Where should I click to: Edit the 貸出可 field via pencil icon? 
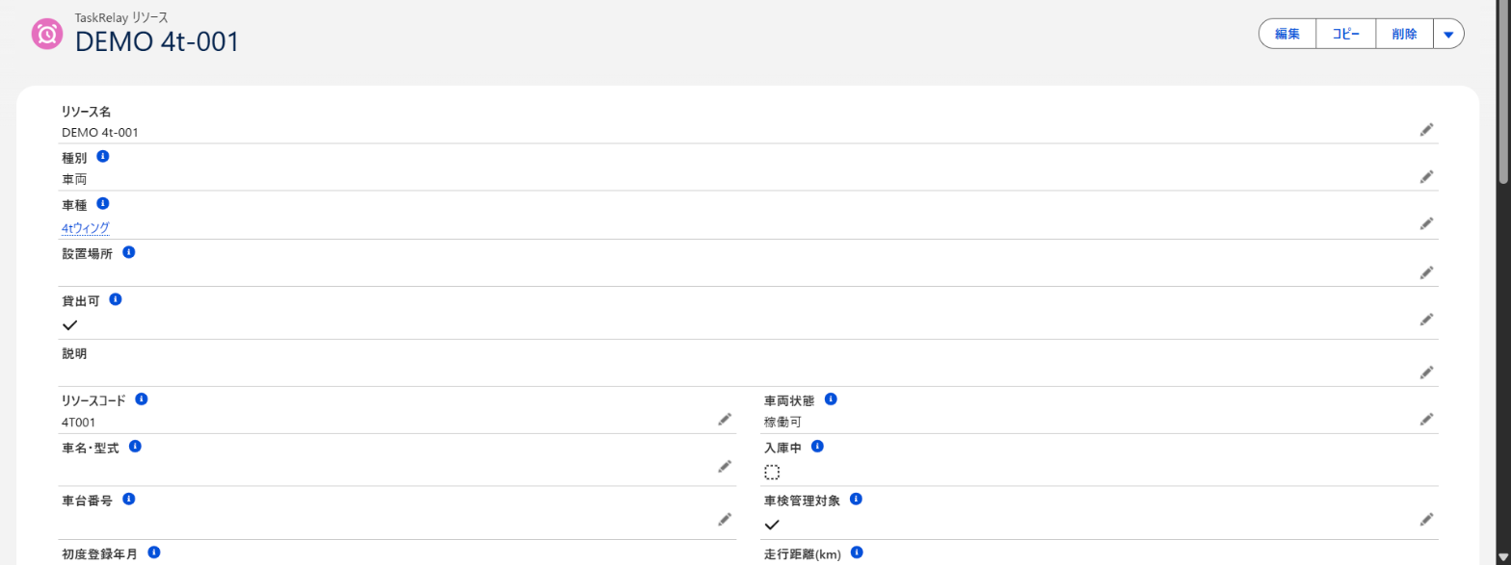(x=1426, y=320)
